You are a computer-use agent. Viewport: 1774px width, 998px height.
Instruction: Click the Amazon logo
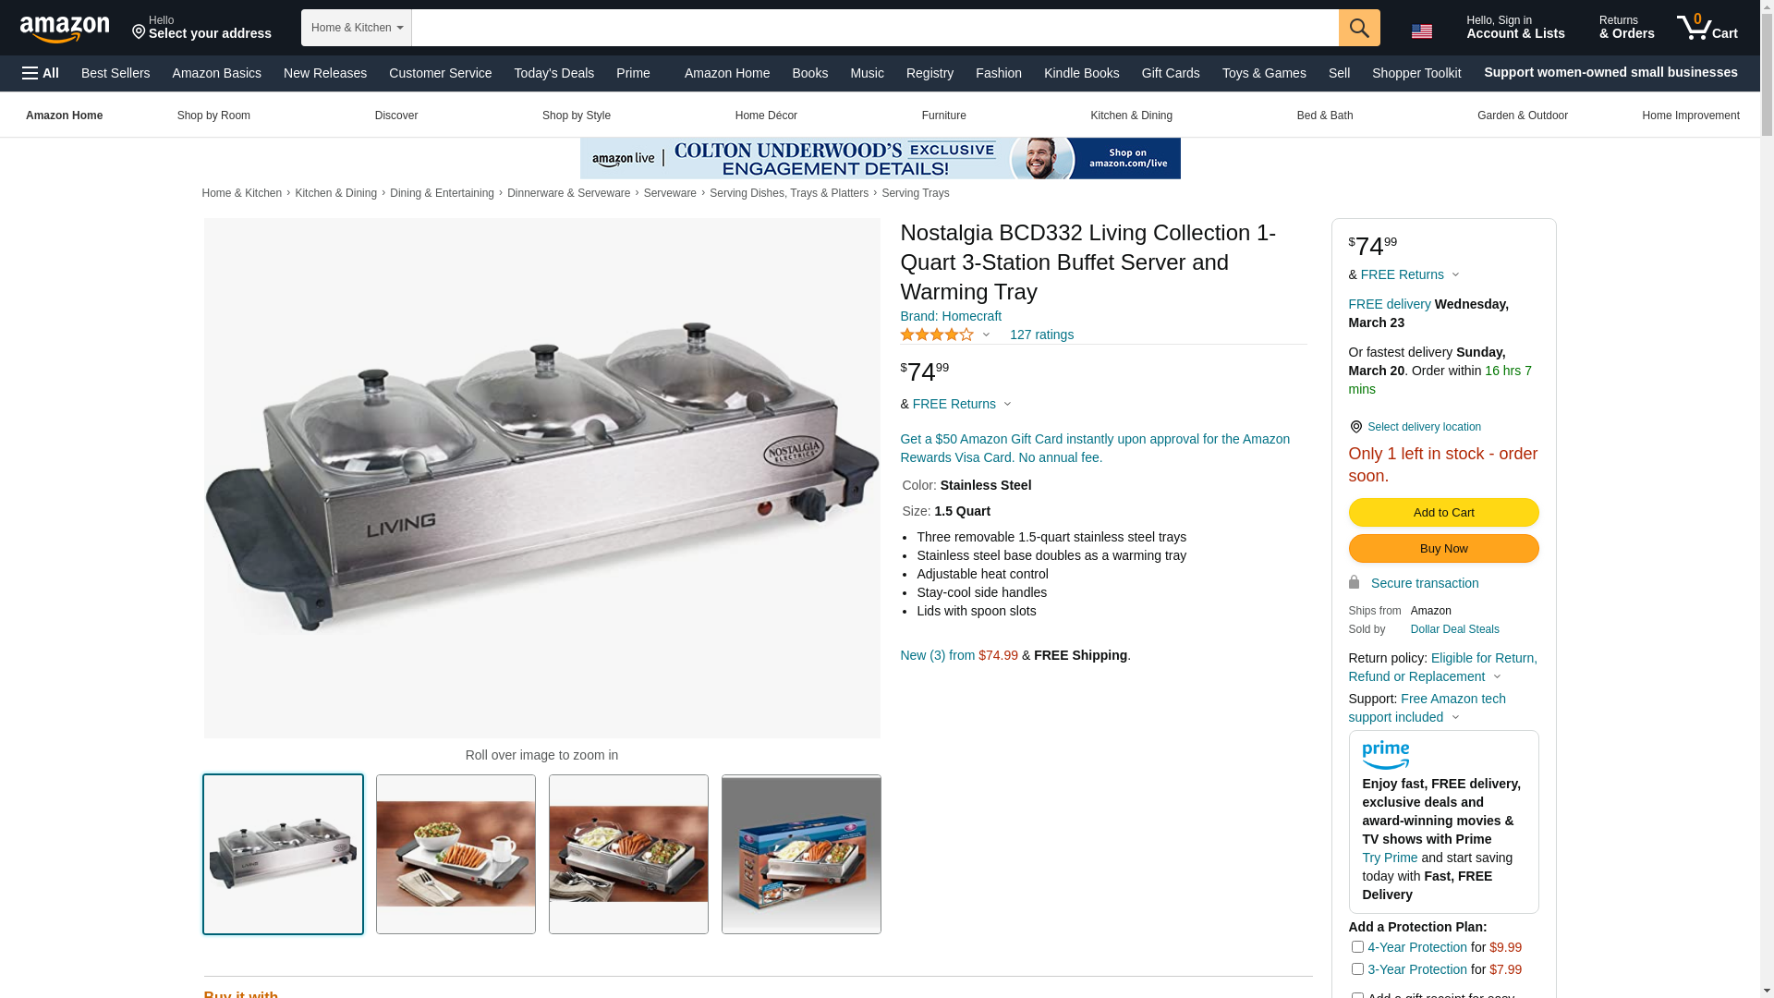[65, 29]
